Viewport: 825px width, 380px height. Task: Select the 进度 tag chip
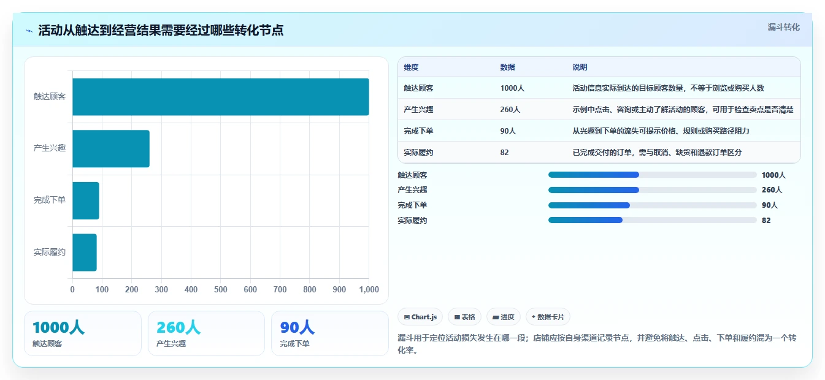pos(503,317)
